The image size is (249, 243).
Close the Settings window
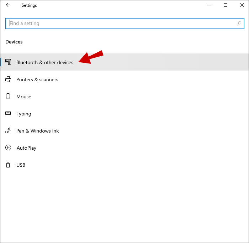click(x=242, y=5)
